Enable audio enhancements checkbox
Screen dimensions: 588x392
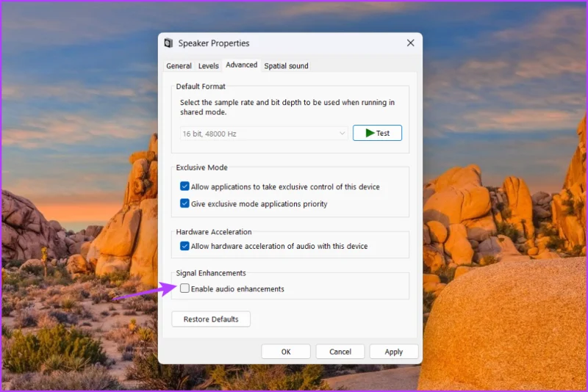click(x=184, y=288)
